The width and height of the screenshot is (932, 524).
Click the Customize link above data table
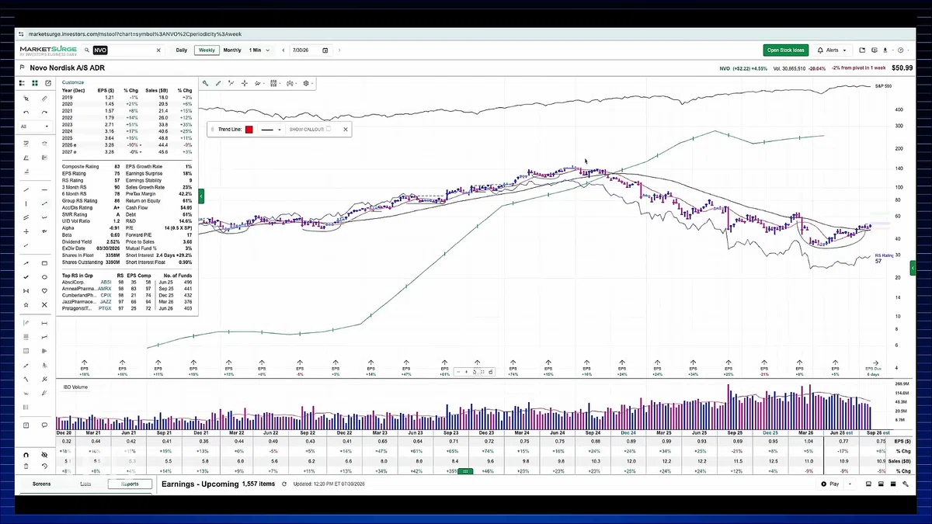72,82
